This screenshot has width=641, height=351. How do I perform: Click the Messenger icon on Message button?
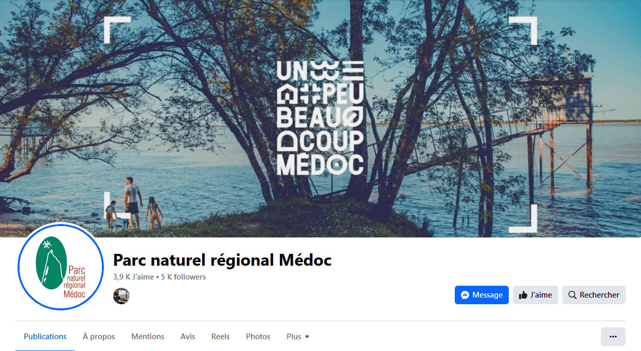(465, 295)
